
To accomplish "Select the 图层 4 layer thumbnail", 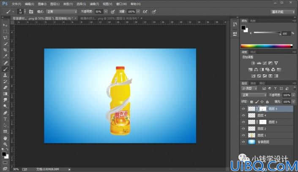I will (x=252, y=116).
